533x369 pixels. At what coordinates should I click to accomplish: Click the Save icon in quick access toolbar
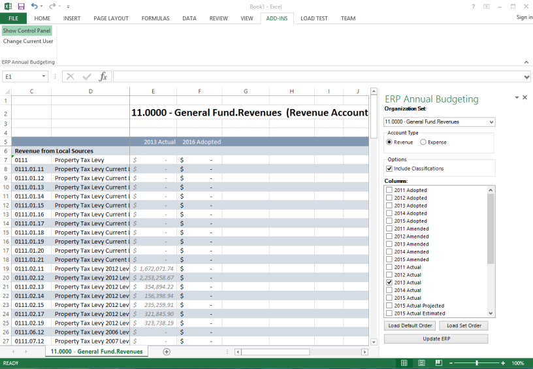[20, 6]
